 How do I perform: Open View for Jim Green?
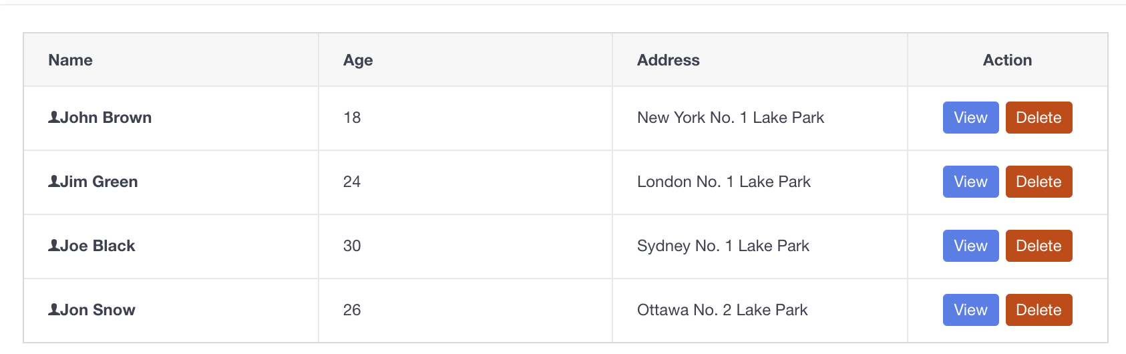970,182
